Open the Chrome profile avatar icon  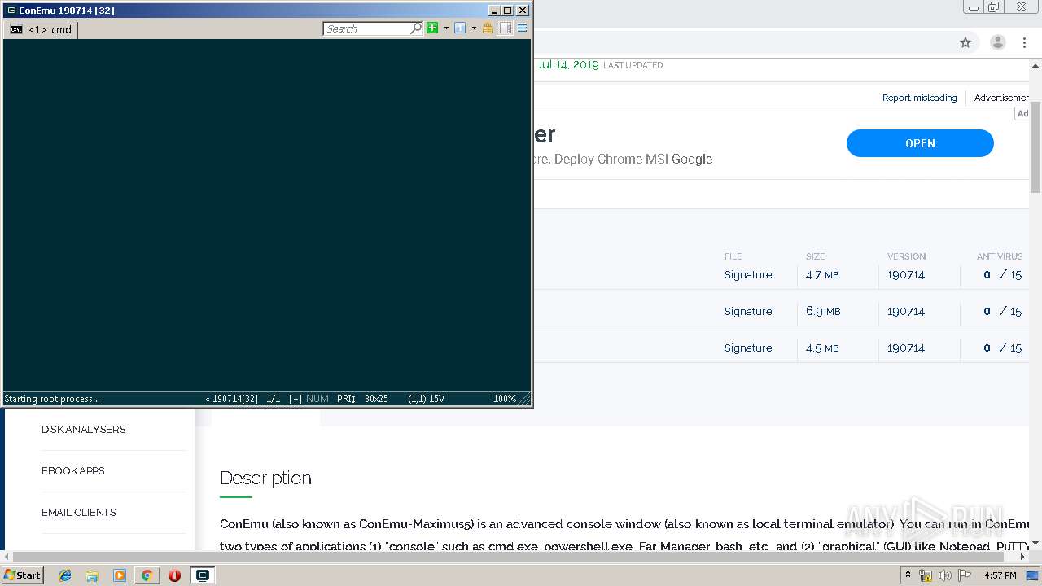(998, 42)
